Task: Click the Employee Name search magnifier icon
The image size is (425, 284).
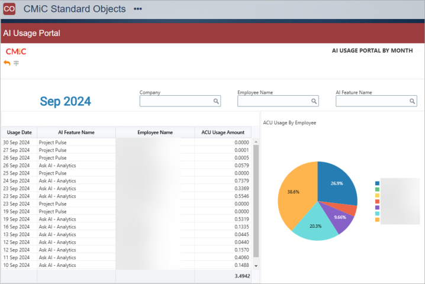Action: pos(314,101)
